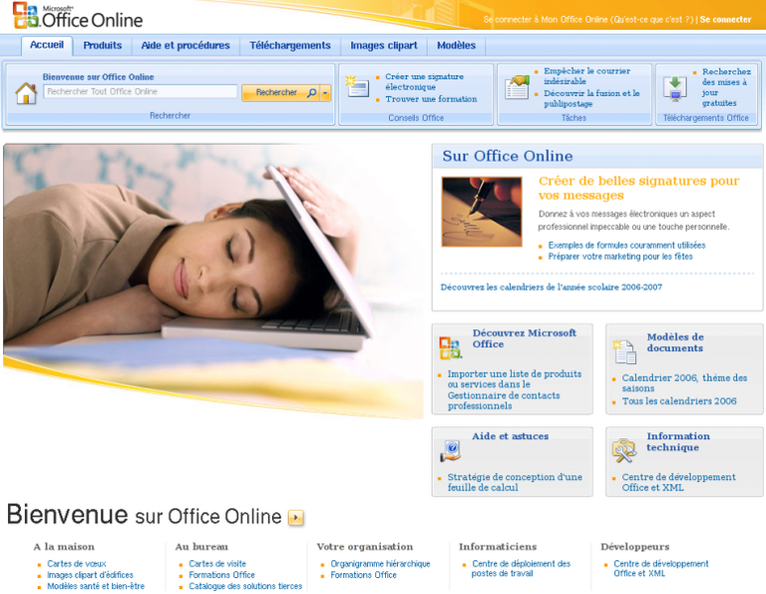Open Images clipart d'édifices link
Viewport: 766px width, 594px height.
[x=90, y=575]
